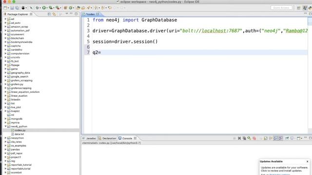Click Pin Console icon

pyautogui.click(x=287, y=138)
